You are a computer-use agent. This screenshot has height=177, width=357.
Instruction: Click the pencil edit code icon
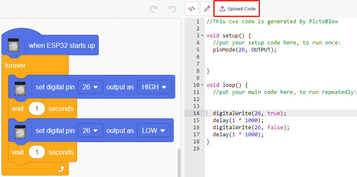207,9
